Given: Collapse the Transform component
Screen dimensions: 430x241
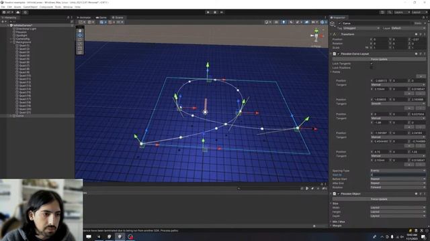Looking at the screenshot, I should pyautogui.click(x=331, y=34).
